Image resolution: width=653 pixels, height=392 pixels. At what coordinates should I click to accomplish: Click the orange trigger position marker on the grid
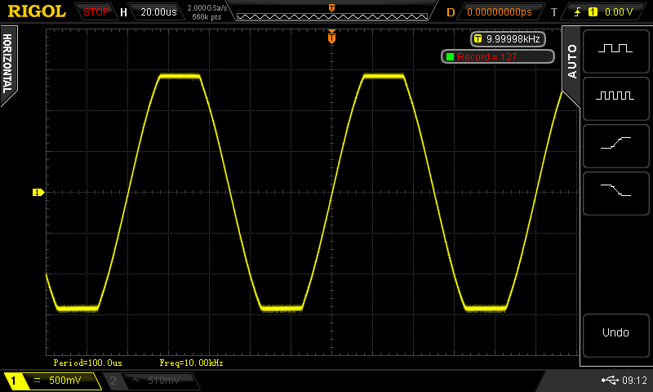(331, 37)
